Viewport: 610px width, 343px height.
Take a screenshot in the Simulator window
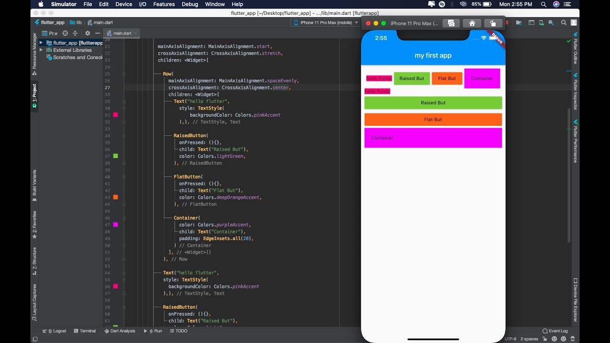[451, 23]
